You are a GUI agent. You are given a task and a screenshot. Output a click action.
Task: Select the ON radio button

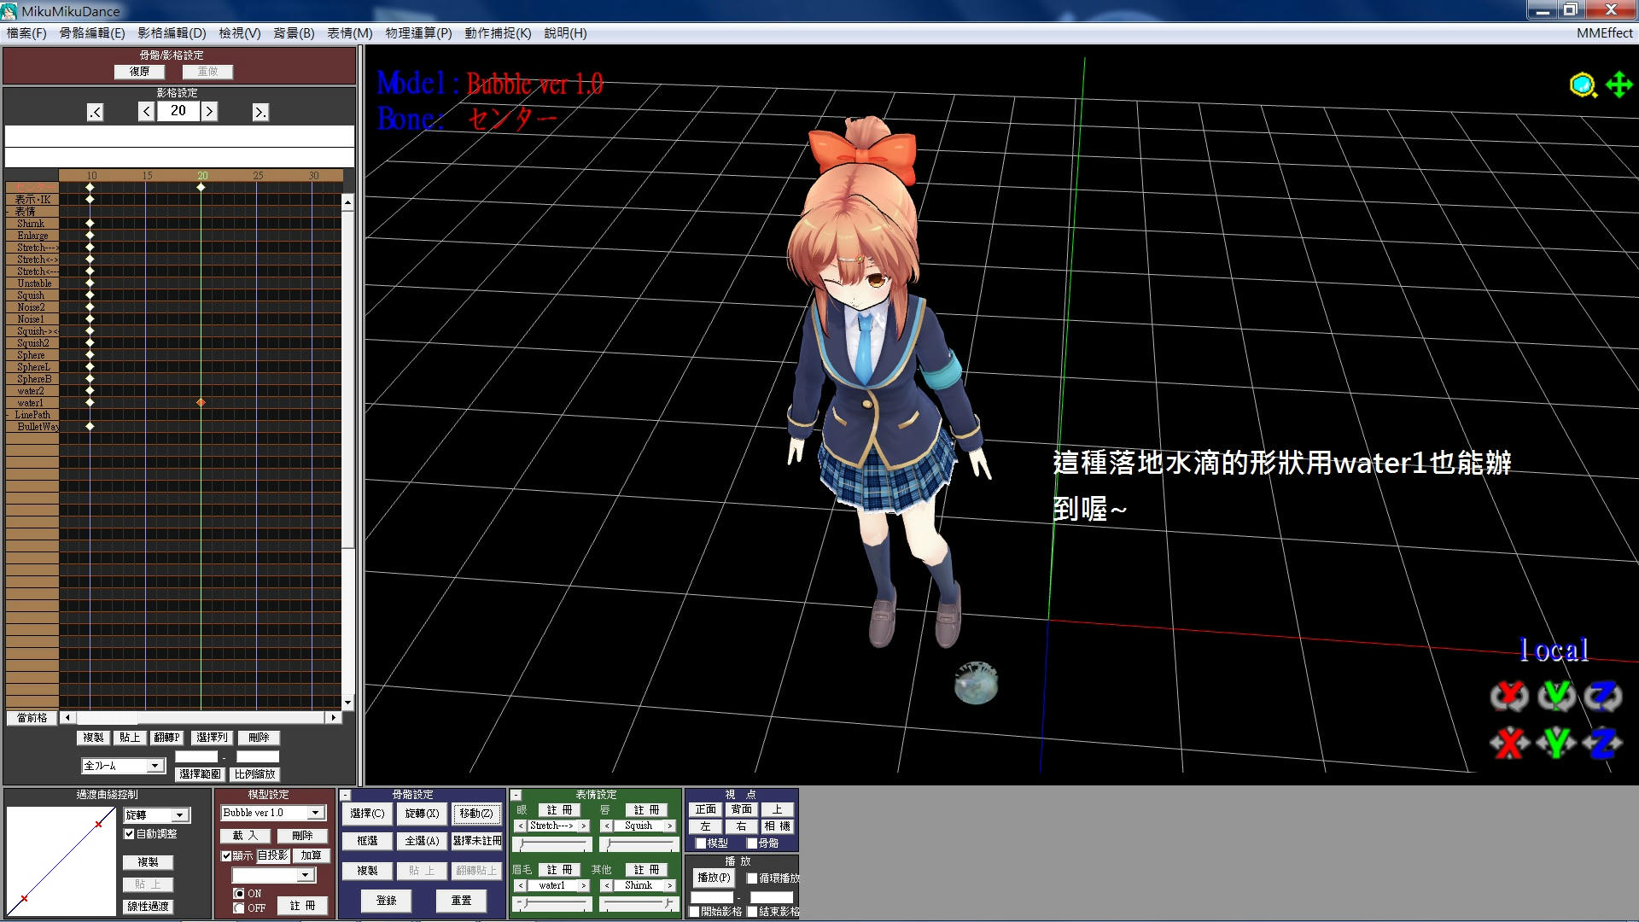click(x=239, y=894)
